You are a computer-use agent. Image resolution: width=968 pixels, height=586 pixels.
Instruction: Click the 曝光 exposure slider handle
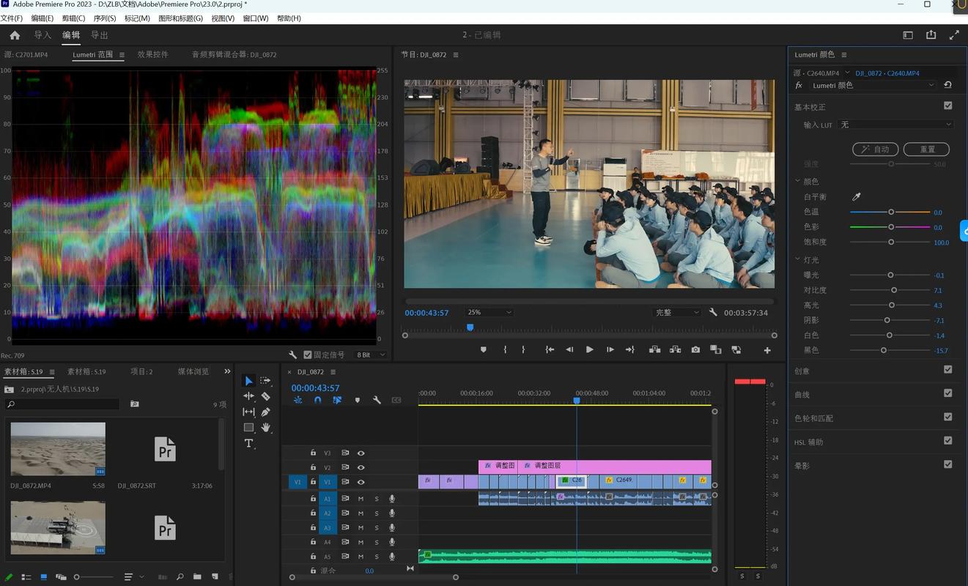pos(890,275)
